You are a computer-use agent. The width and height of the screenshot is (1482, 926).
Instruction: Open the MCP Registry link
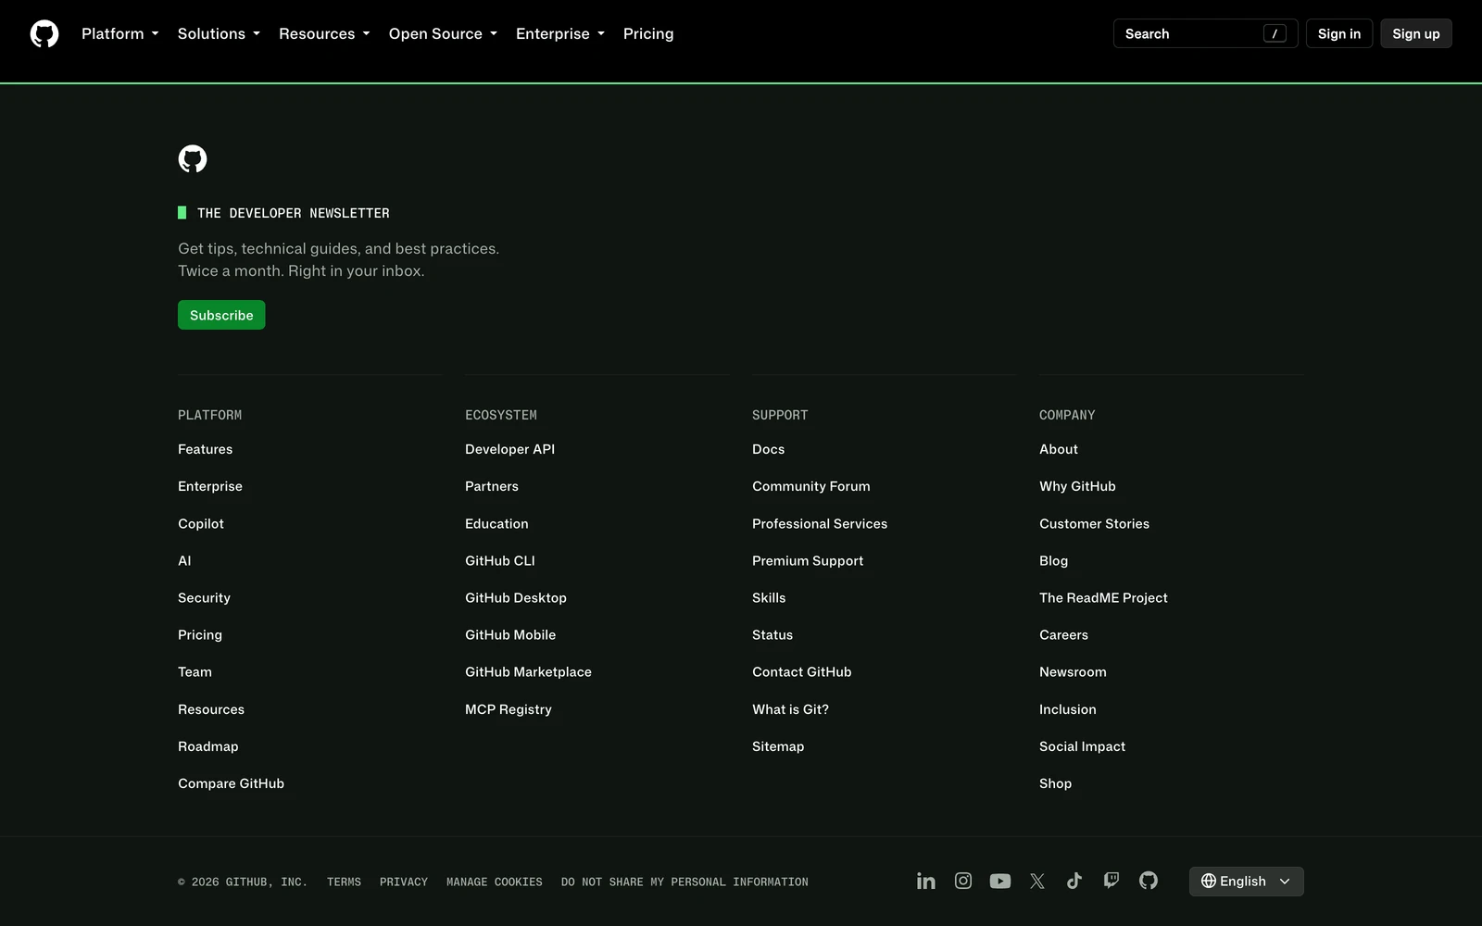[509, 709]
